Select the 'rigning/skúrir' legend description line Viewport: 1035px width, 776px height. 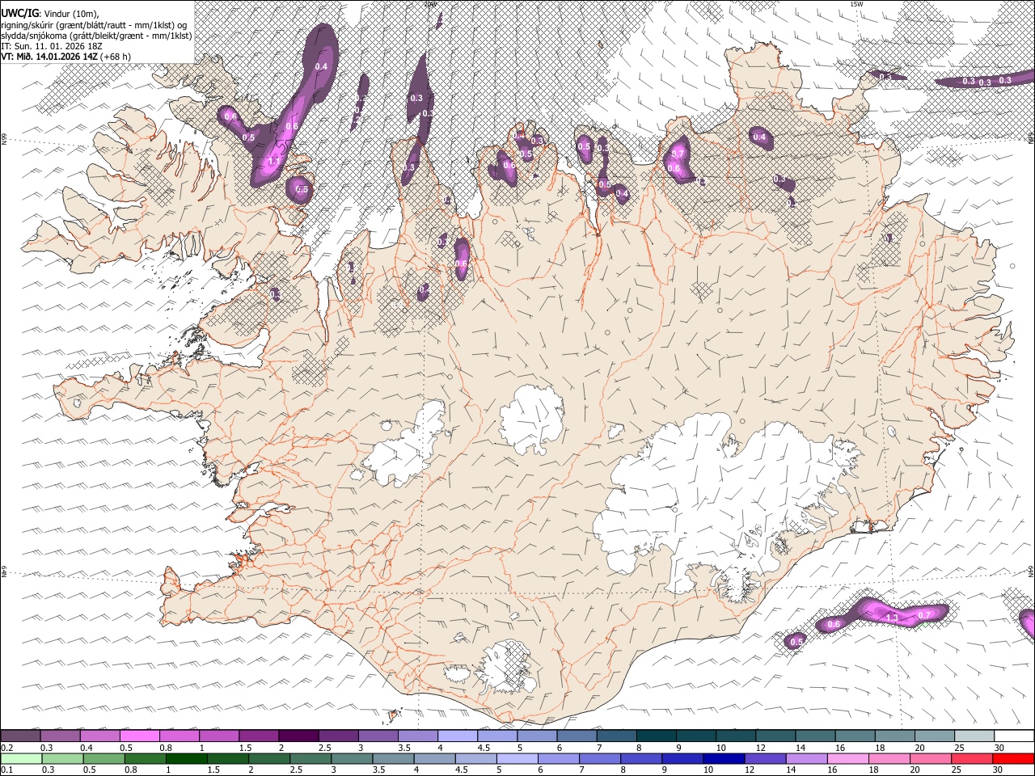(x=95, y=25)
